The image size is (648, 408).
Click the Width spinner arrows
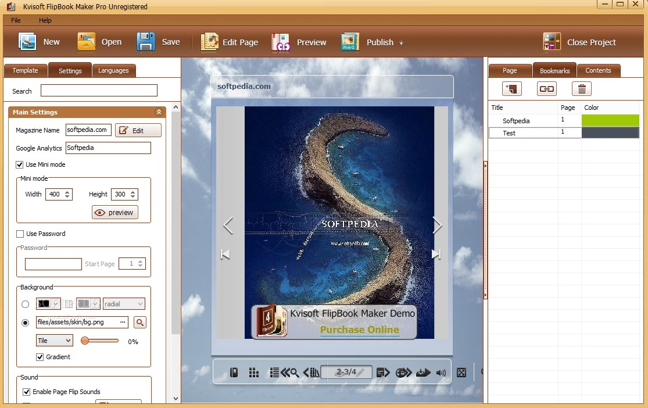coord(67,194)
